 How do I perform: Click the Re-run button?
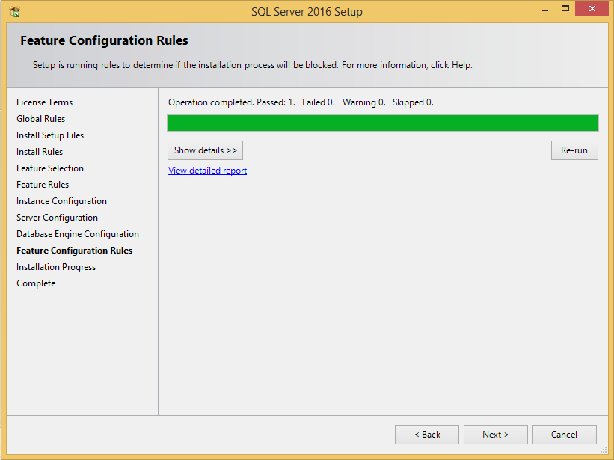(x=574, y=150)
